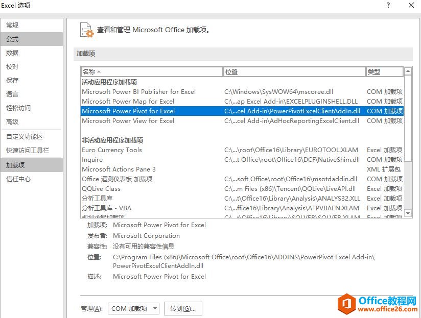This screenshot has width=421, height=318.
Task: Click the 没有可用的兼容性信息 compatibility text
Action: click(144, 247)
